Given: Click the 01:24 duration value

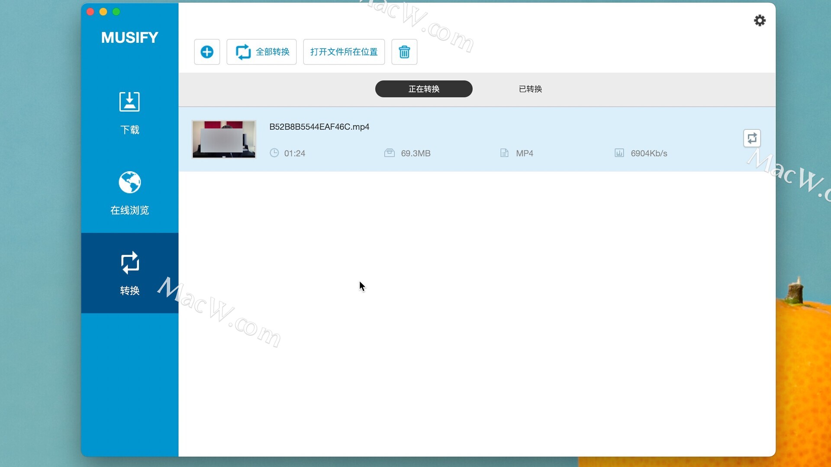Looking at the screenshot, I should click(294, 154).
